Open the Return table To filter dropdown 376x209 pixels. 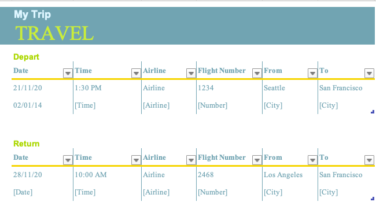click(x=369, y=160)
